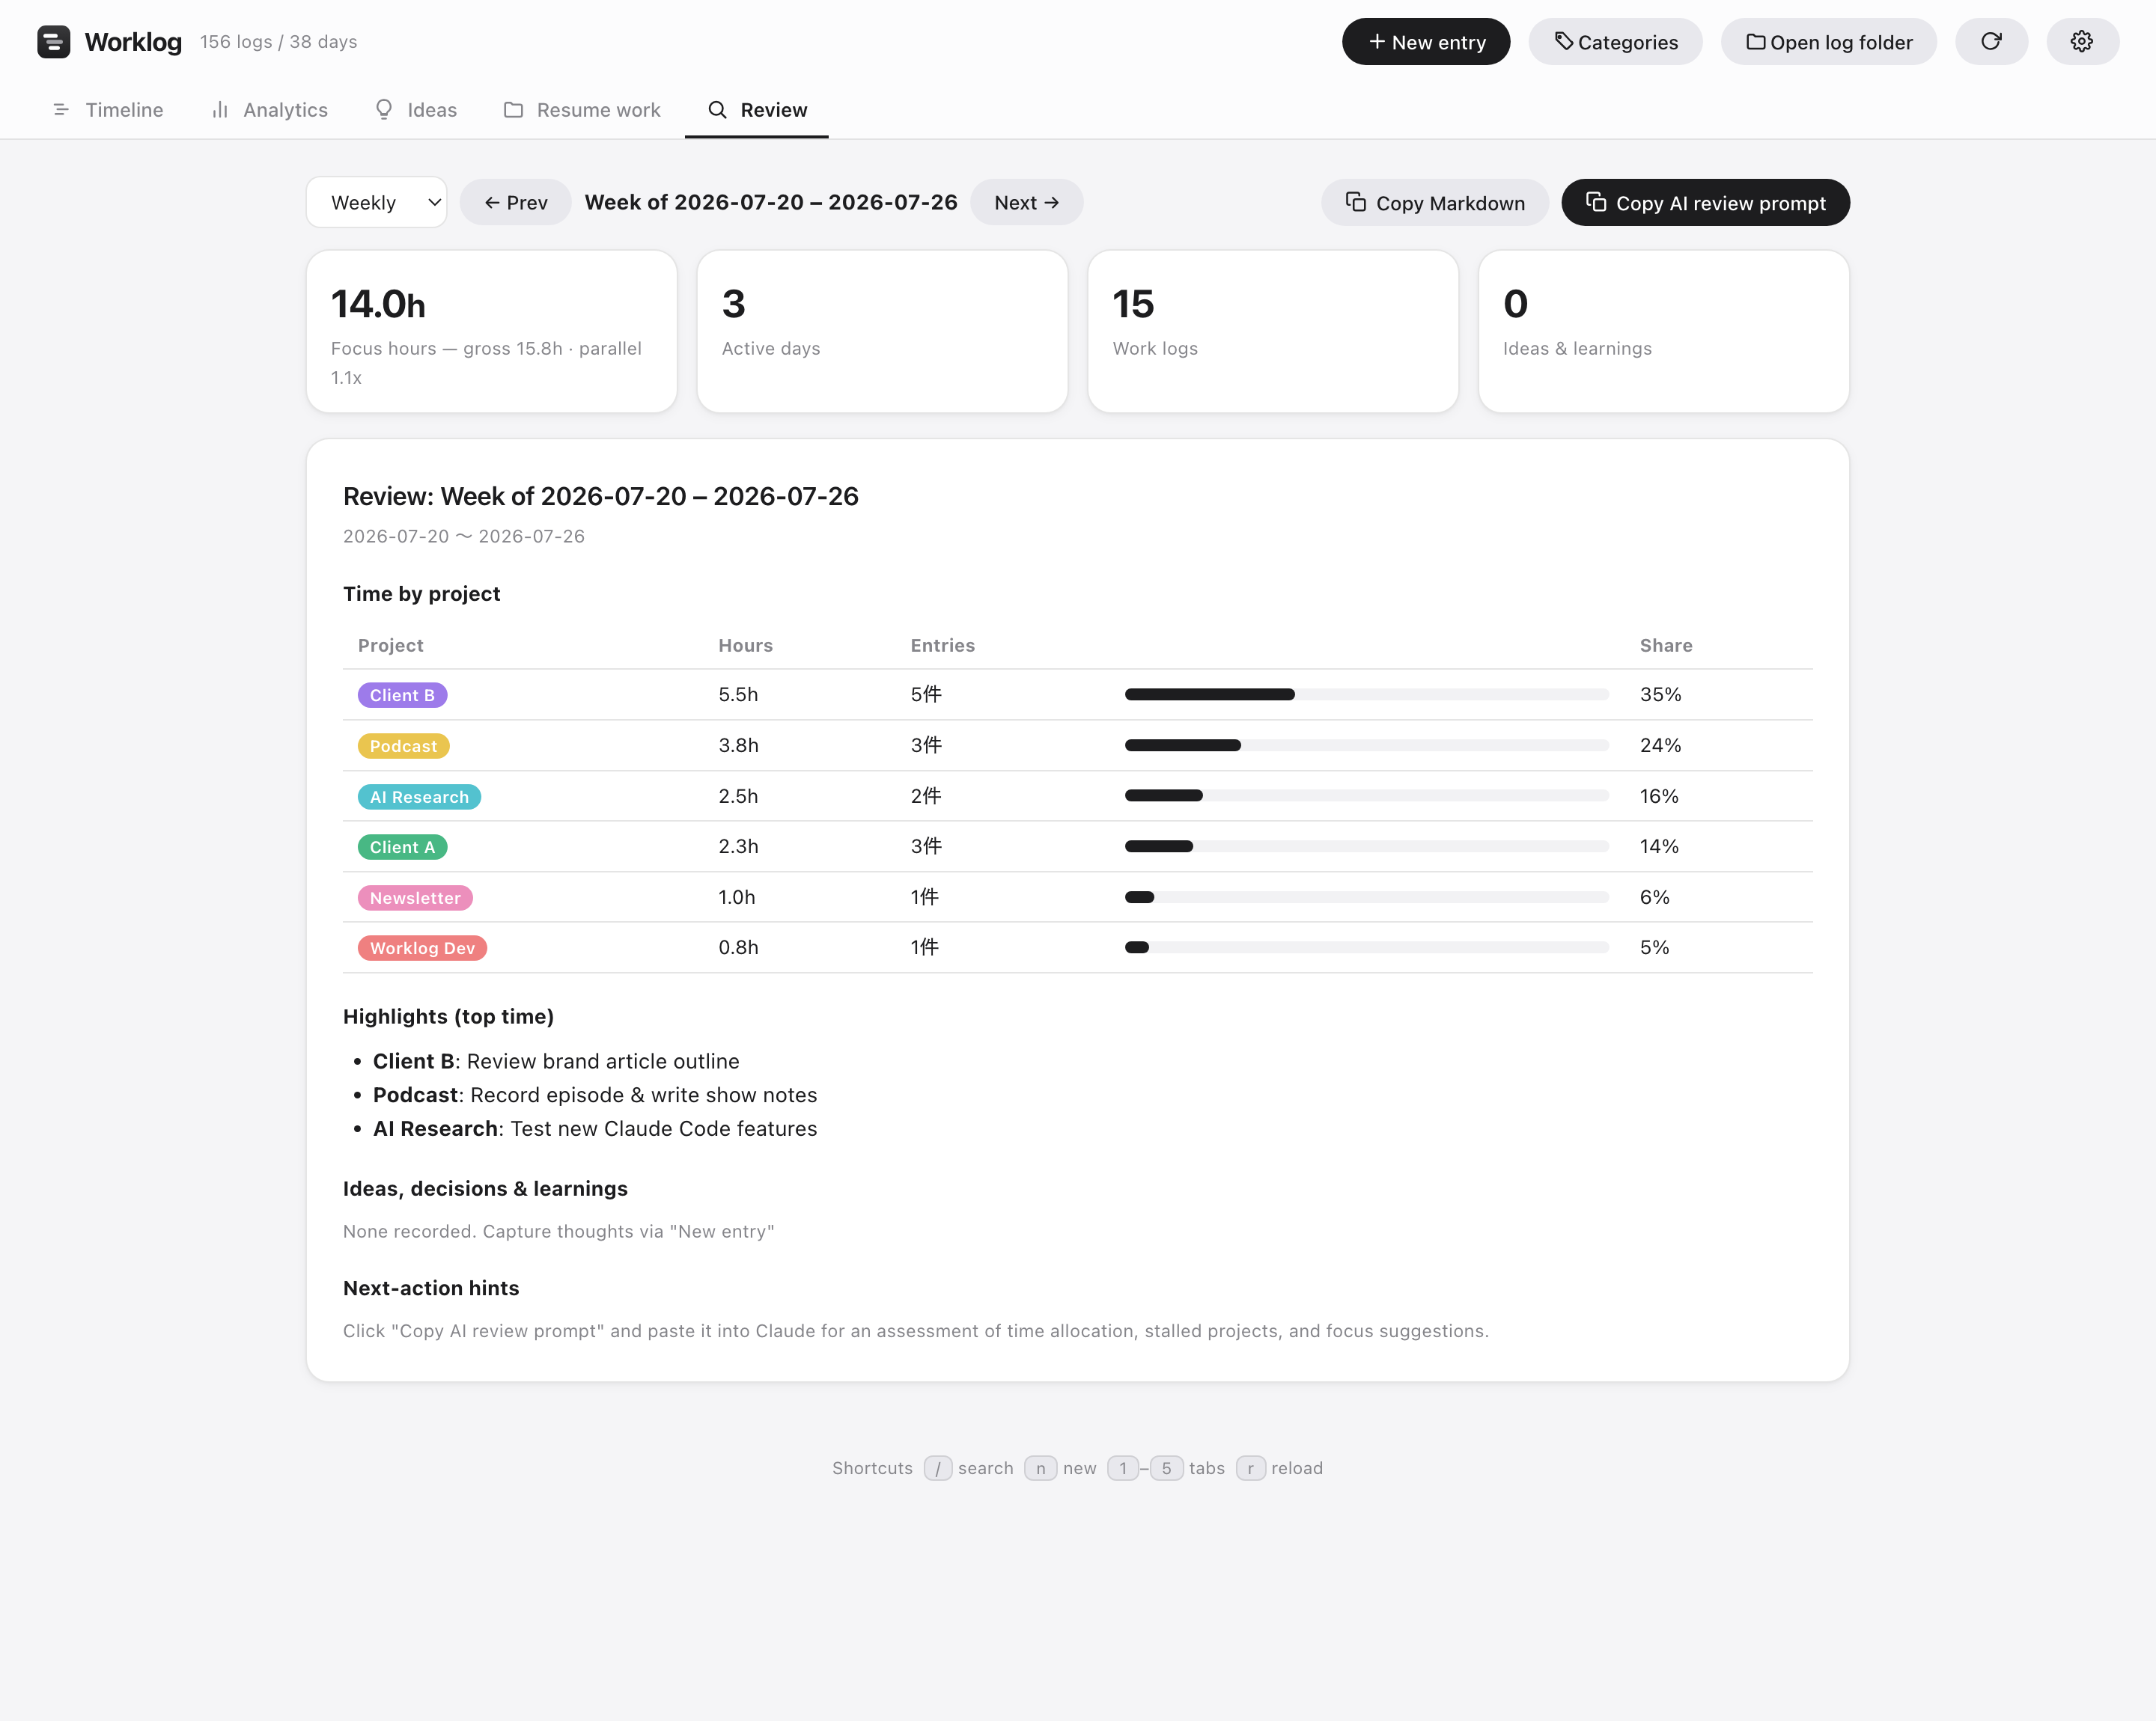
Task: Click the Newsletter project tag
Action: [x=415, y=899]
